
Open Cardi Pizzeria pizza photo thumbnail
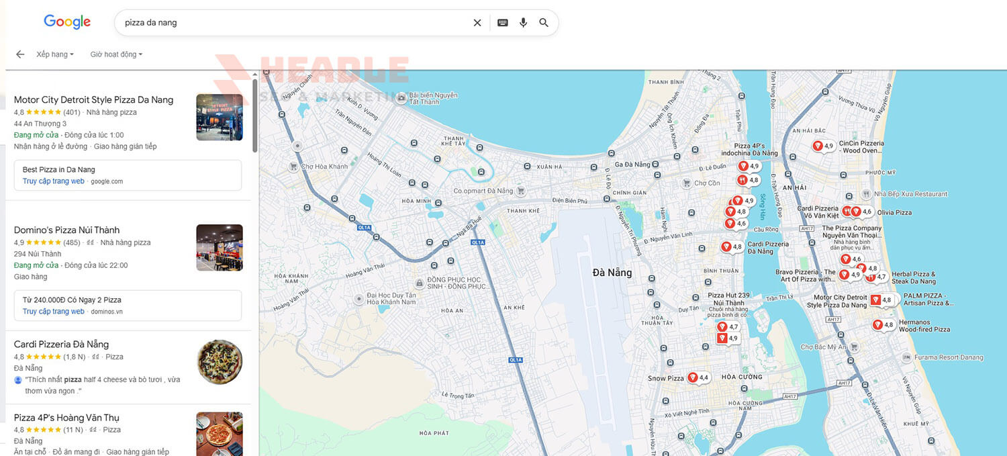[220, 362]
